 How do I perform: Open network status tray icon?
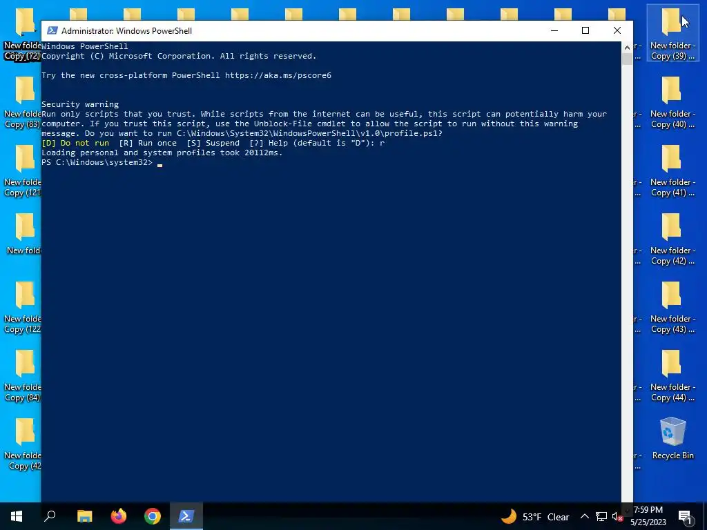click(601, 516)
